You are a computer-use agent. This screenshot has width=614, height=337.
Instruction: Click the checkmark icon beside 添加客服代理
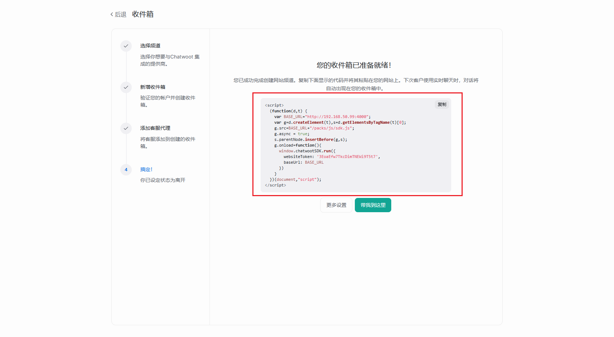(126, 128)
